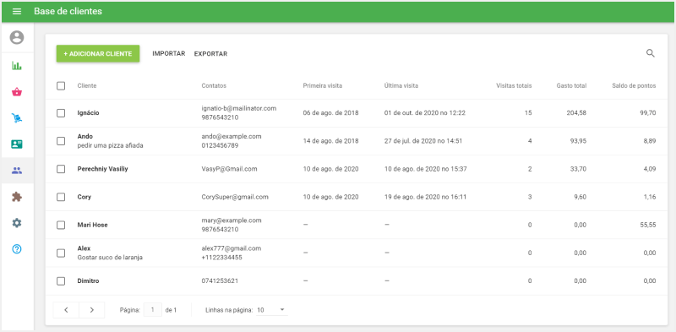Open the settings gear icon

17,223
